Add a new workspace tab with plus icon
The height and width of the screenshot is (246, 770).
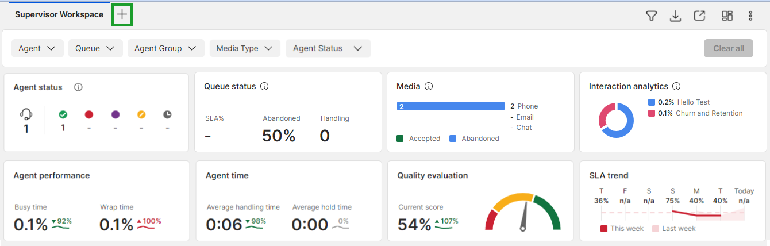(x=122, y=14)
